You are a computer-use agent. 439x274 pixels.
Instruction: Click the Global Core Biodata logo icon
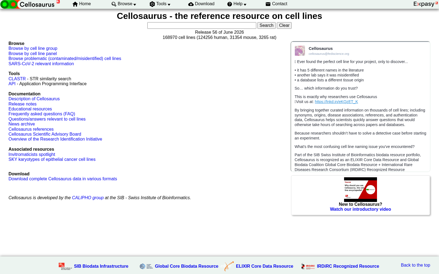[146, 266]
